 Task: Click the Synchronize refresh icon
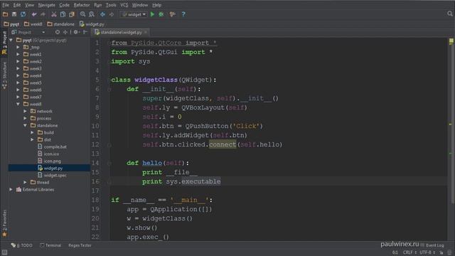[x=23, y=14]
